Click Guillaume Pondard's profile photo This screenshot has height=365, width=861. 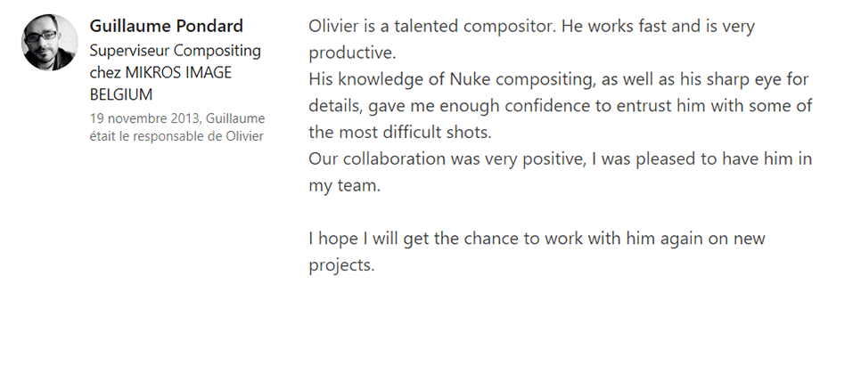coord(49,42)
